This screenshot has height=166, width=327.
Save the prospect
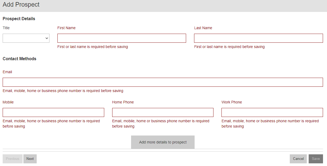[x=316, y=159]
